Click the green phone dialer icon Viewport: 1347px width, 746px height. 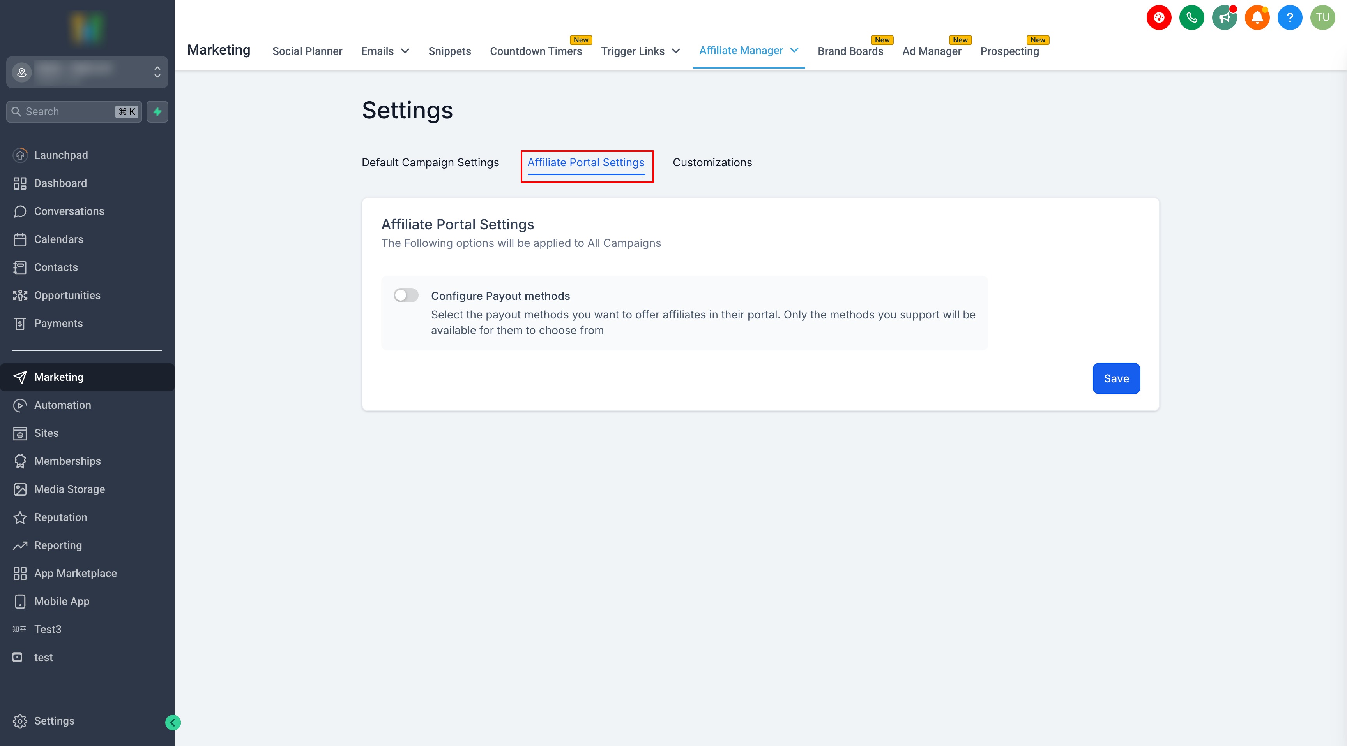click(x=1191, y=18)
